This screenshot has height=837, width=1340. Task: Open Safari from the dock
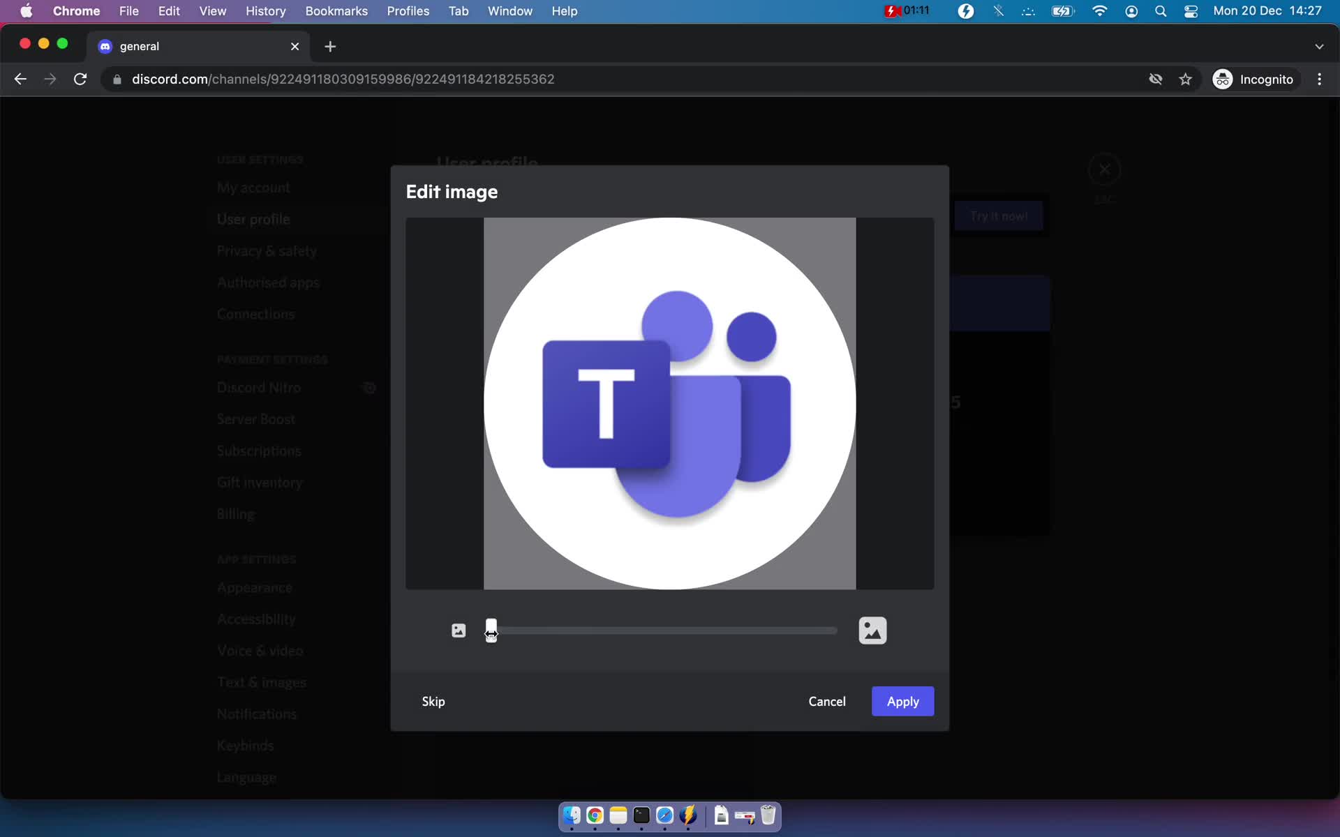pos(664,815)
